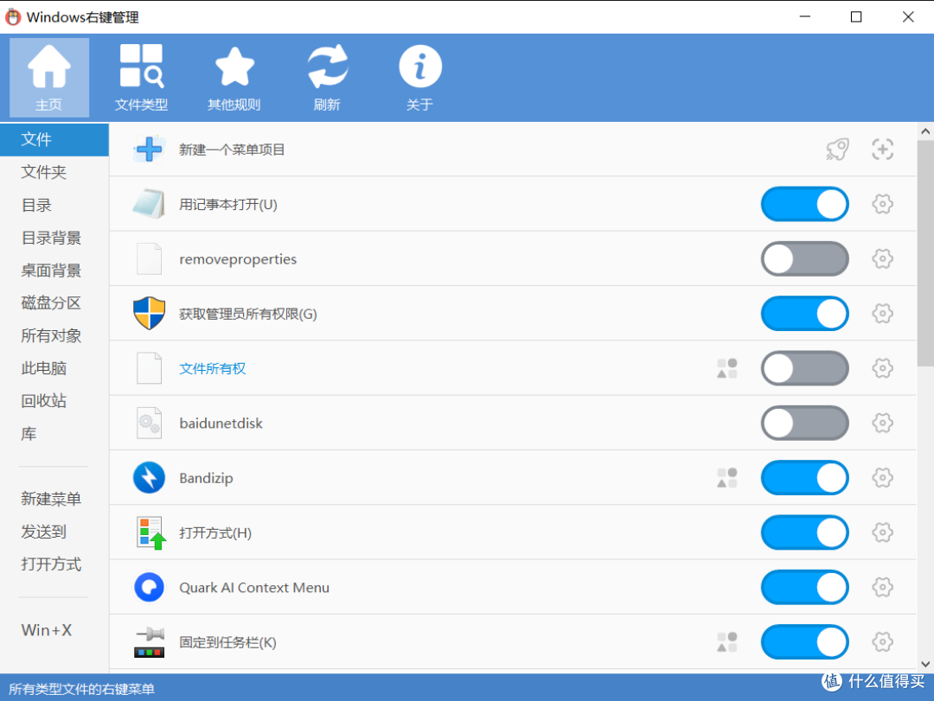
Task: Click the Bandizip lightning icon
Action: pos(149,478)
